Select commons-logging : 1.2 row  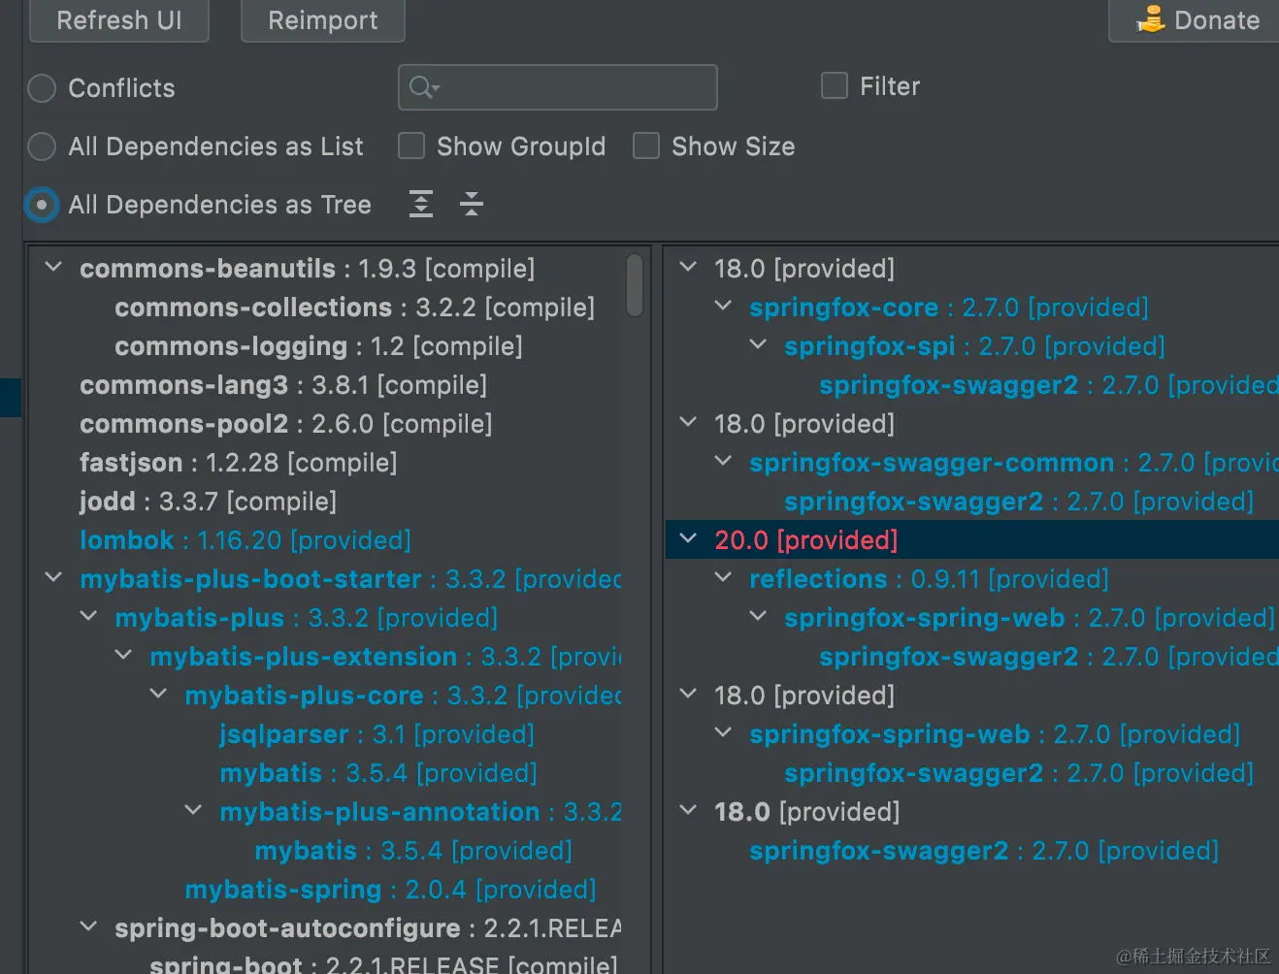[318, 346]
